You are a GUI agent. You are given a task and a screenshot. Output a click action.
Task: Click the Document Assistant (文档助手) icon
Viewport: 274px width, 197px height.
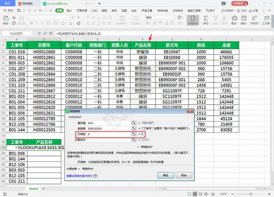193,18
